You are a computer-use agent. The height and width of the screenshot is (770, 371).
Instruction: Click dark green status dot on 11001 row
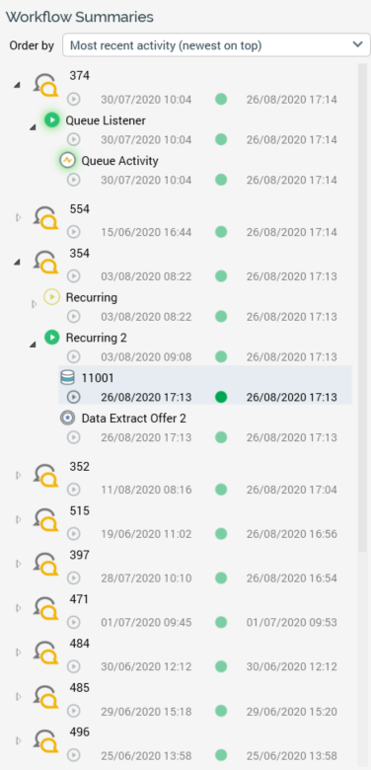coord(221,397)
